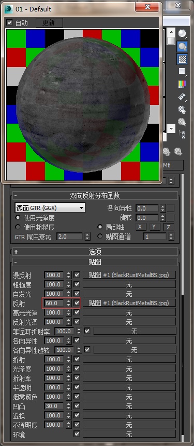Image resolution: width=194 pixels, height=446 pixels.
Task: Click the Mtl material type button
Action: [172, 165]
